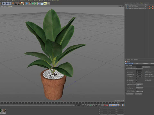Viewport: 154px width, 115px height.
Task: Toggle the scale keying icon
Action: click(x=113, y=105)
